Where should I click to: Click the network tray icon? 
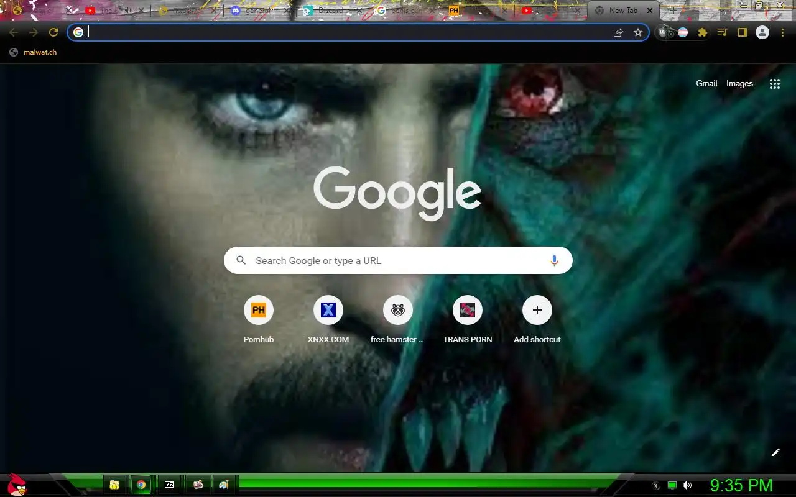click(x=672, y=485)
